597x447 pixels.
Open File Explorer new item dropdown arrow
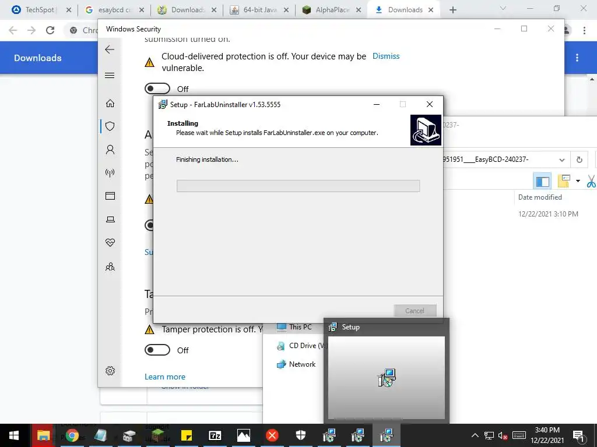coord(578,181)
